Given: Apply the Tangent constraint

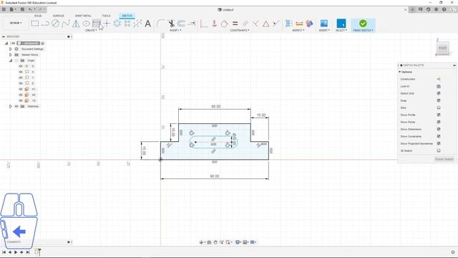Looking at the screenshot, I should (224, 24).
